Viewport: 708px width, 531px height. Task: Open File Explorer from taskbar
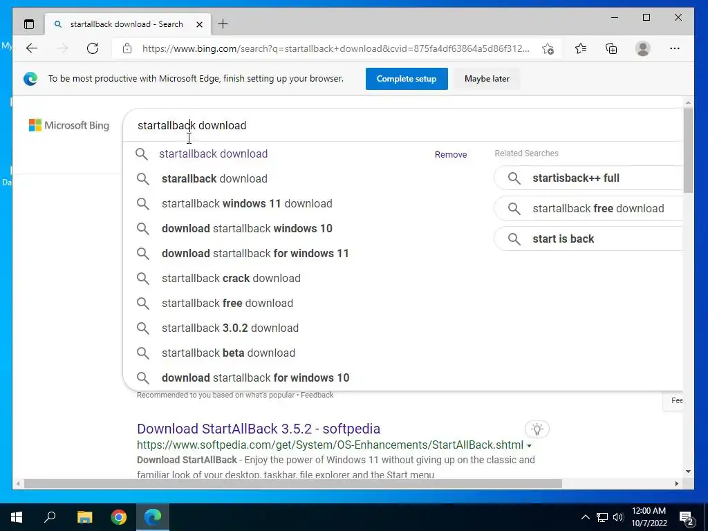click(x=84, y=517)
